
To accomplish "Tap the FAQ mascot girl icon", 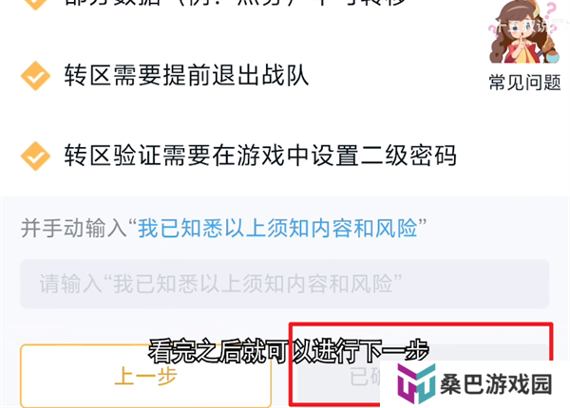I will tap(524, 32).
